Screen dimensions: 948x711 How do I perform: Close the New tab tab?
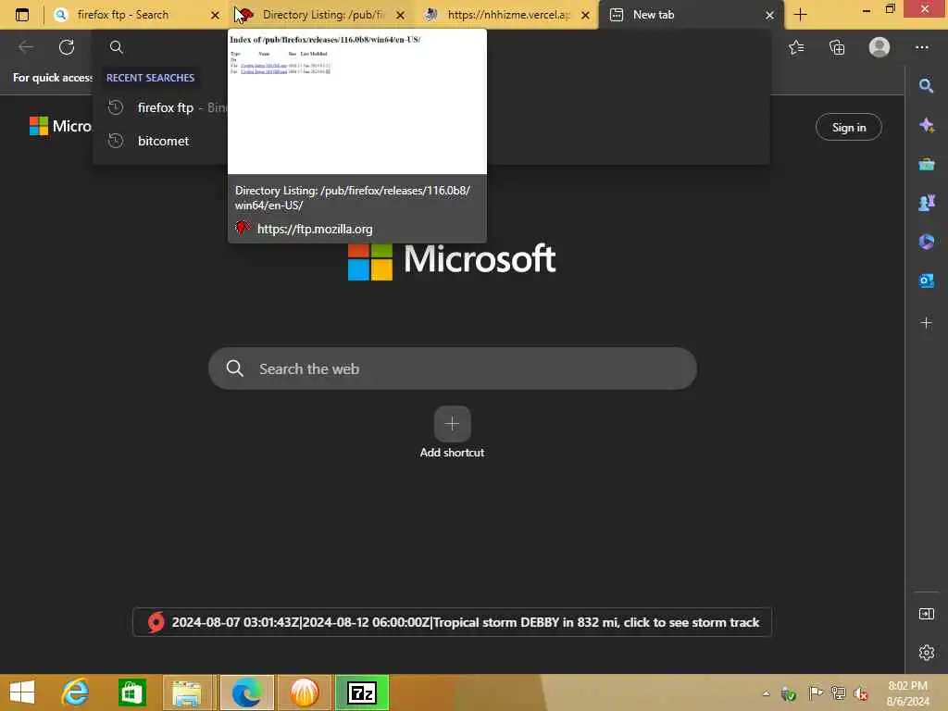(x=769, y=15)
